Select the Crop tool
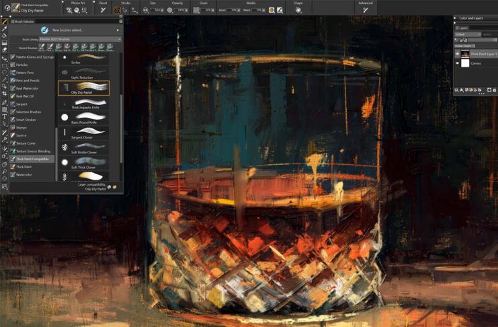 coord(4,94)
